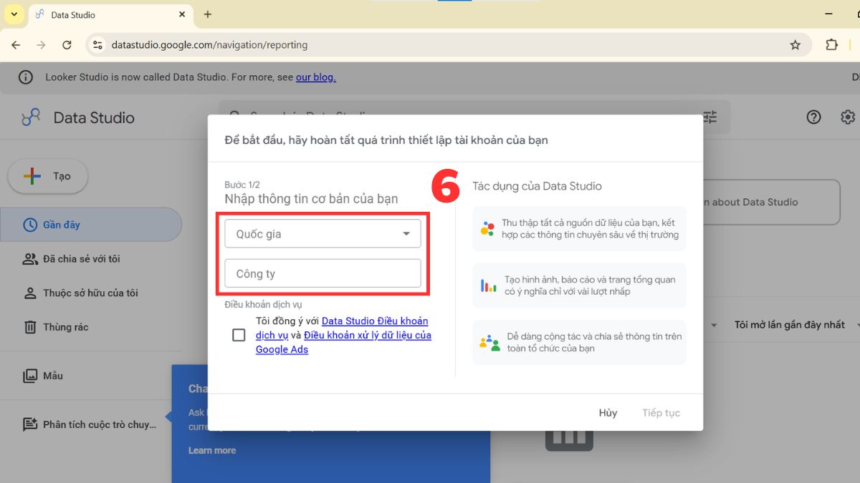
Task: Expand the Quốc gia country dropdown
Action: tap(322, 234)
